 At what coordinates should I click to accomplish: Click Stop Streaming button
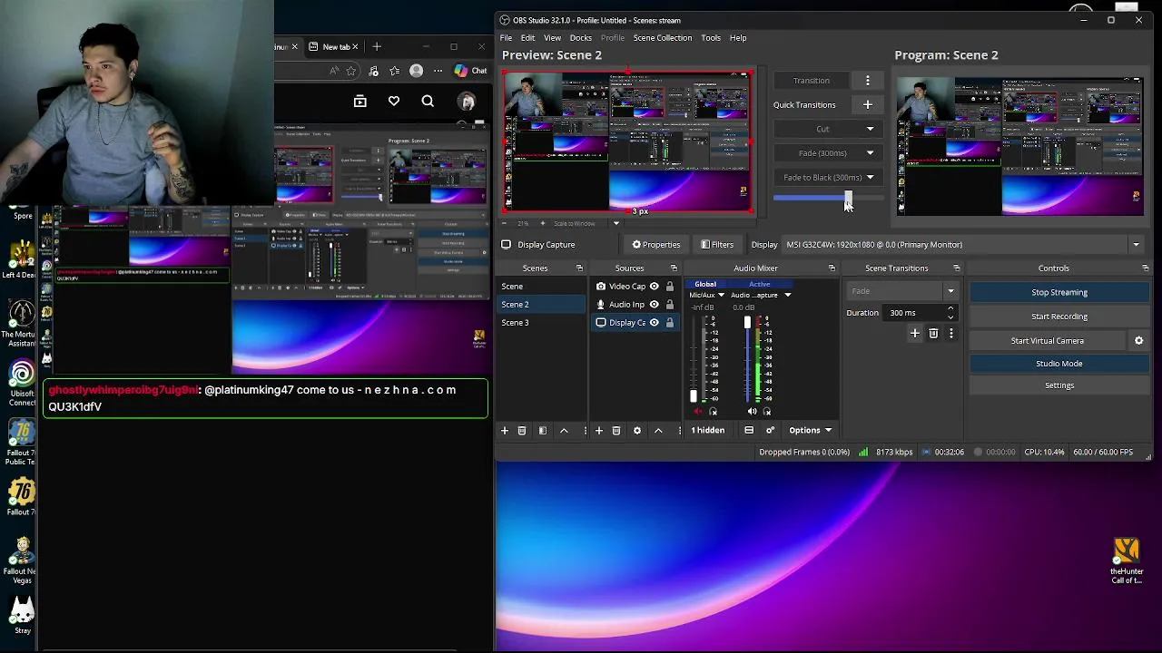1059,292
